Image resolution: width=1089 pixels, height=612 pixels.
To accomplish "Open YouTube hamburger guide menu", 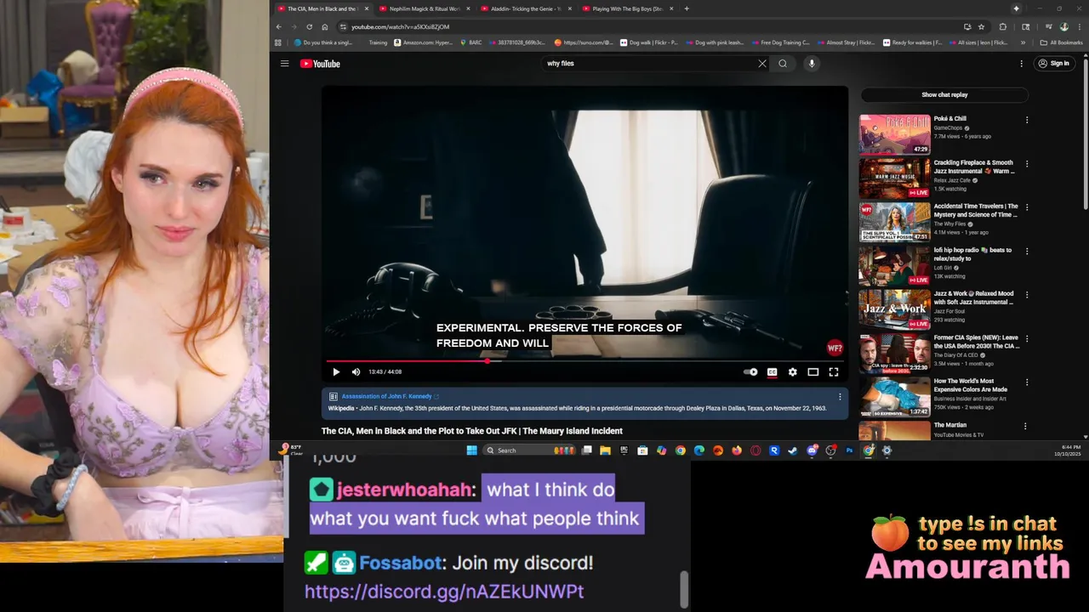I will pos(285,63).
